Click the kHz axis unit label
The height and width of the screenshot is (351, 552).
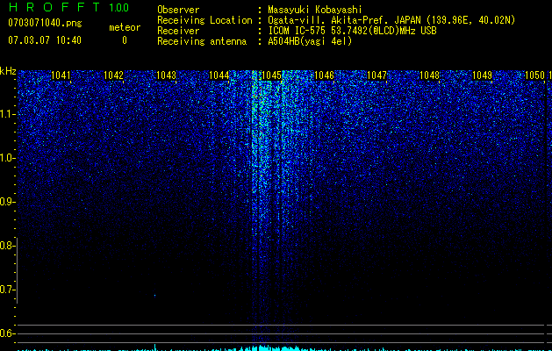tap(9, 71)
